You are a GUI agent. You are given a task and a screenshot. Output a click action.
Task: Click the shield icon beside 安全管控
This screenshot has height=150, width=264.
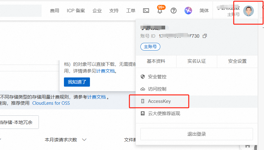(143, 77)
